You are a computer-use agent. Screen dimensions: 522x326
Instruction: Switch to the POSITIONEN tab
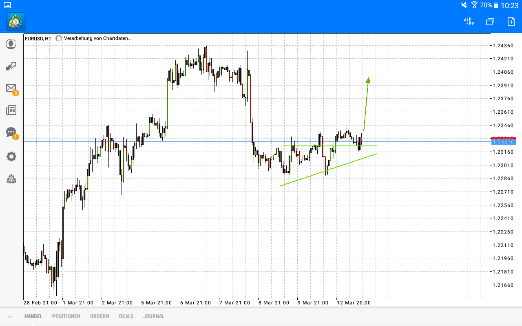(66, 316)
